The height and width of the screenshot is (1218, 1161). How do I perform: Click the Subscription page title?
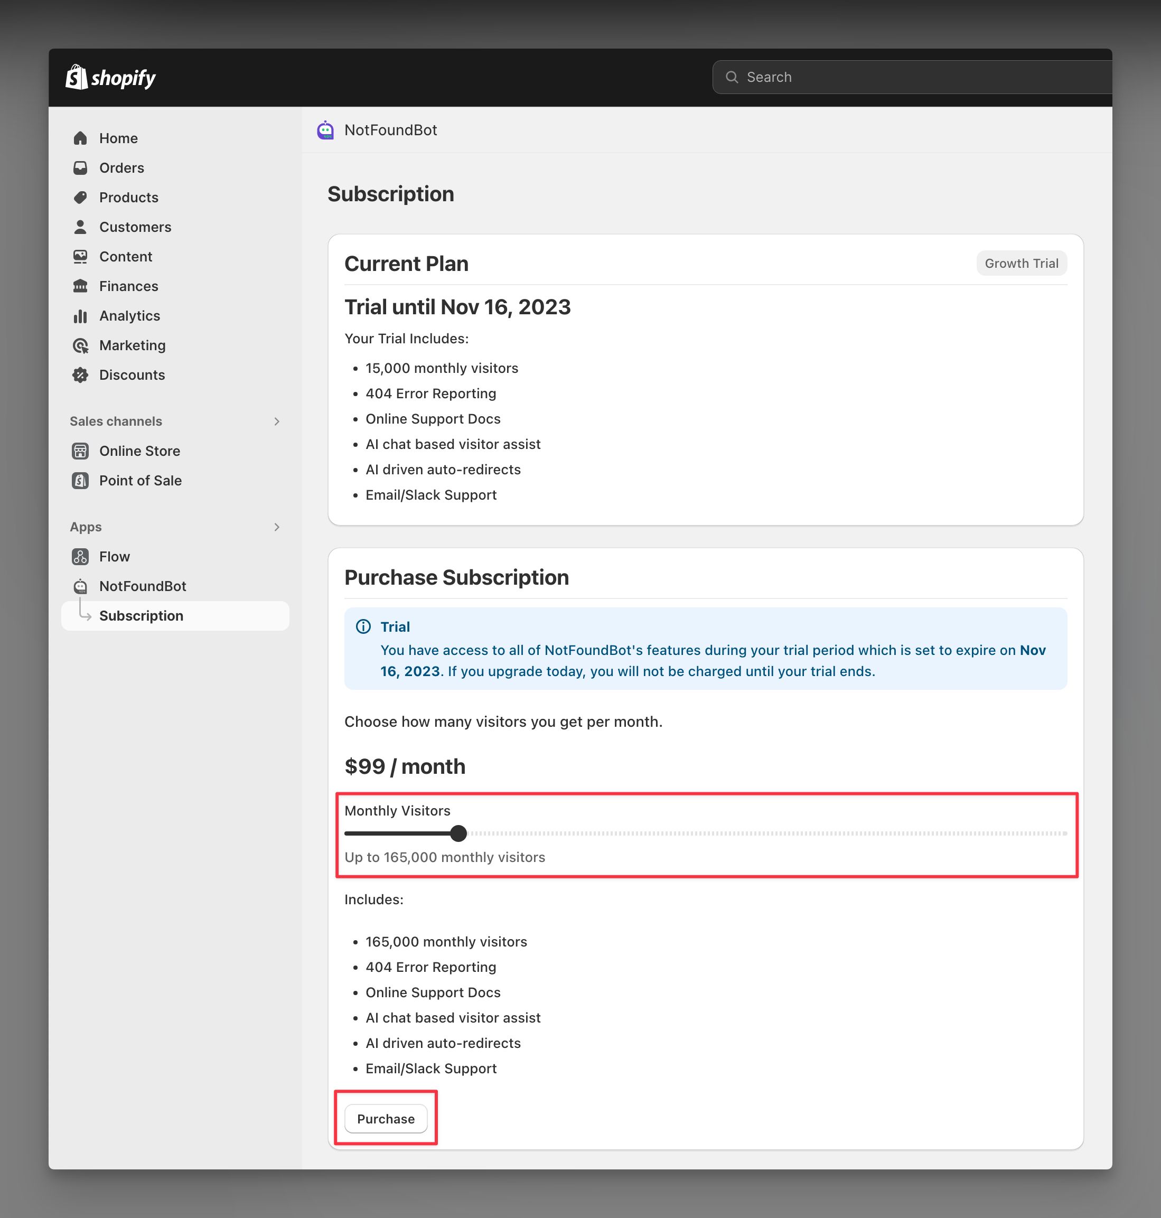[x=390, y=194]
